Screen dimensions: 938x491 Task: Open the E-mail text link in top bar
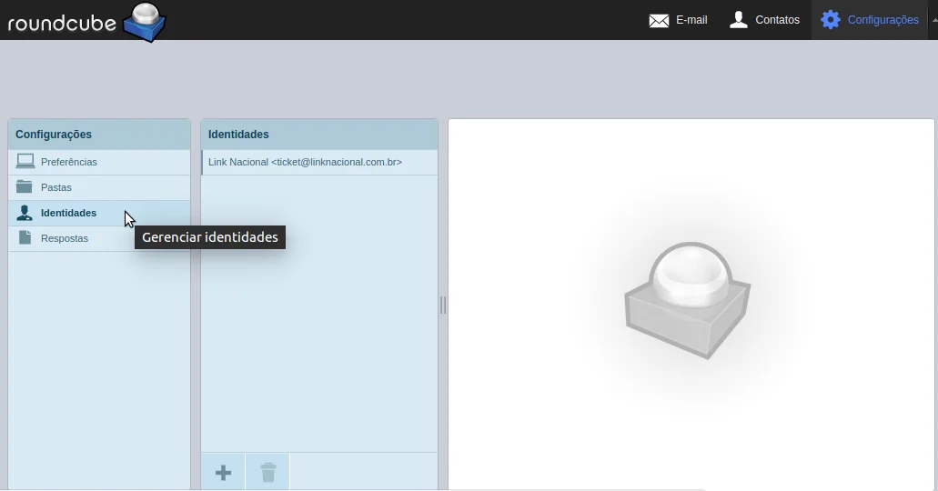[x=691, y=20]
